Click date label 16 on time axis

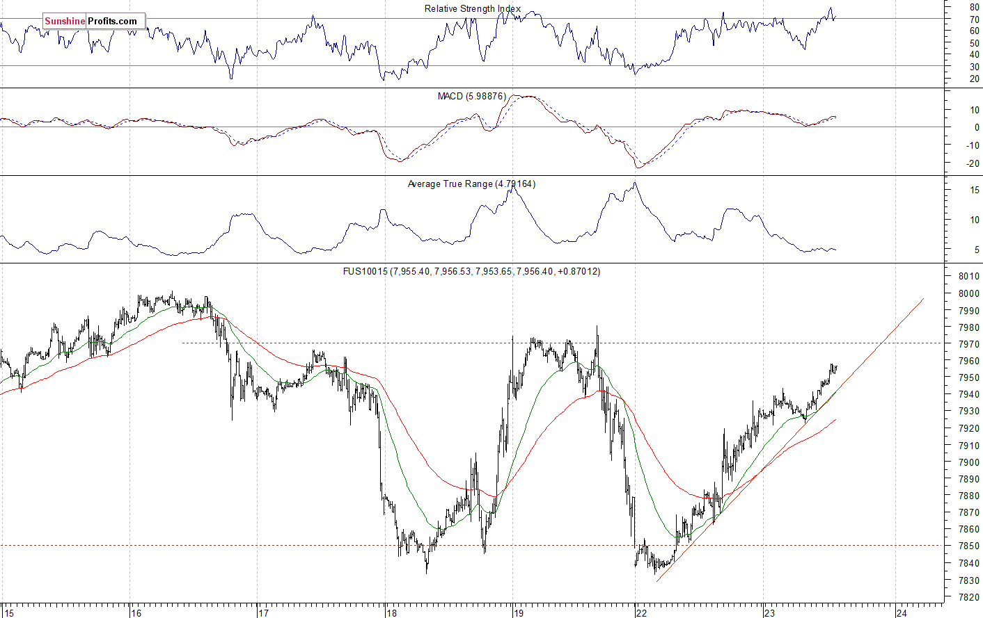(136, 613)
